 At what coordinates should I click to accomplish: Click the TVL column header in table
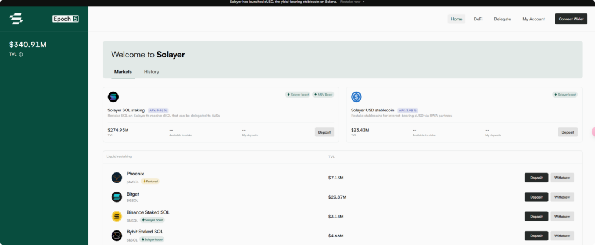tap(331, 157)
